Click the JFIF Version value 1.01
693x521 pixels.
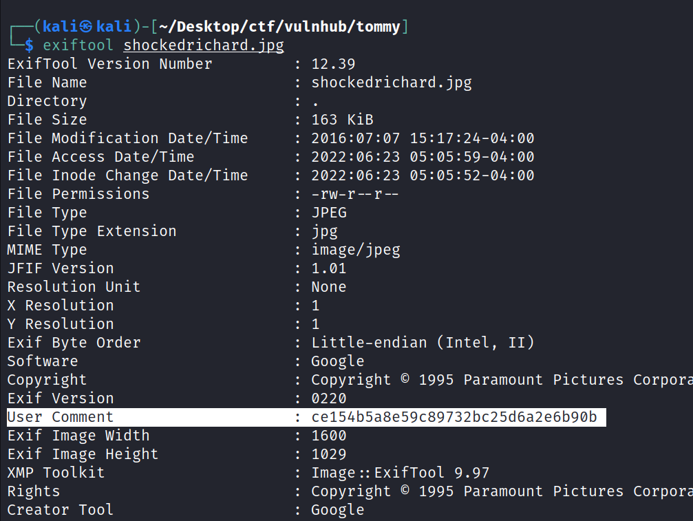tap(329, 268)
